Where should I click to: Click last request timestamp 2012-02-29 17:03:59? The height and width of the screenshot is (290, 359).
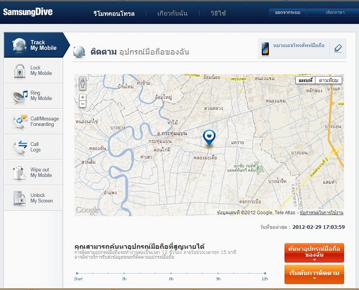(x=319, y=227)
